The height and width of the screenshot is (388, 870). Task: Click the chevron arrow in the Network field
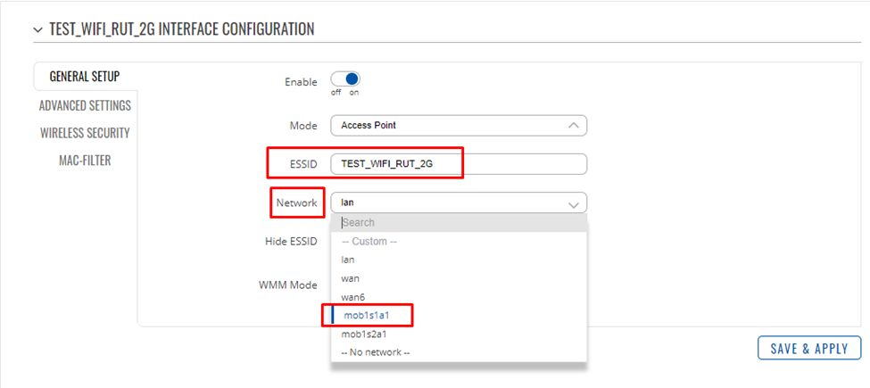click(574, 204)
